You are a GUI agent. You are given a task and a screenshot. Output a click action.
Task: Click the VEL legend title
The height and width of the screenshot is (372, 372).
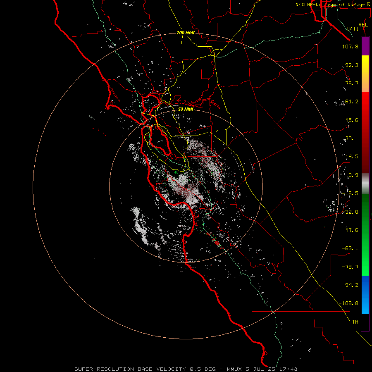(363, 25)
